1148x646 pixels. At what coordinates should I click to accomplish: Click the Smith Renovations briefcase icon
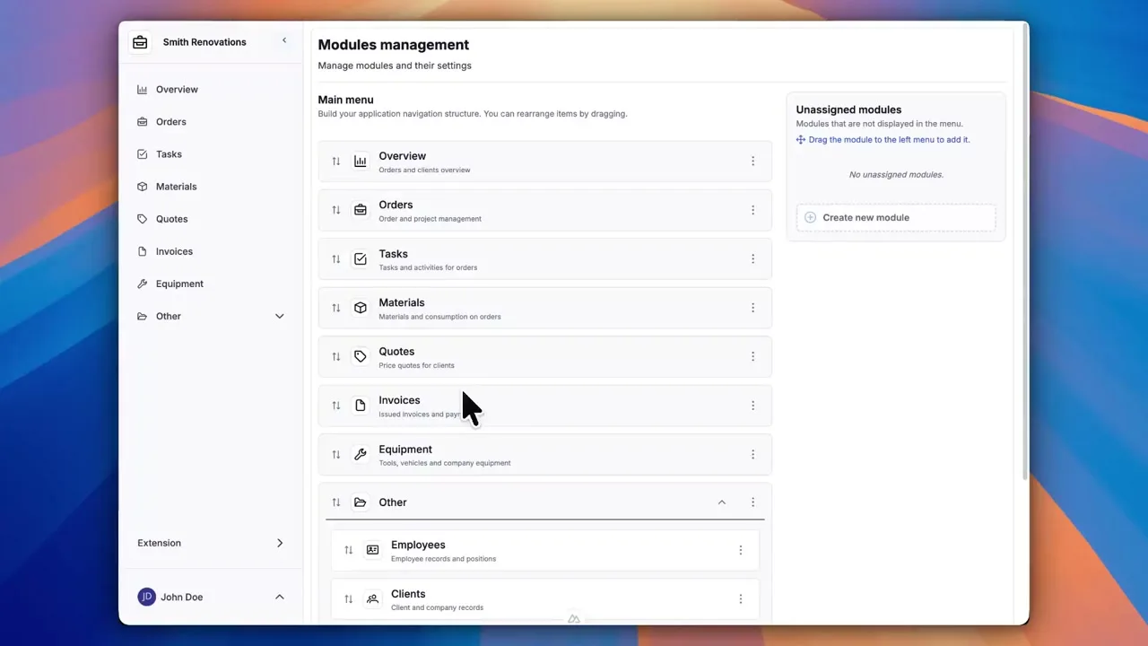[140, 41]
